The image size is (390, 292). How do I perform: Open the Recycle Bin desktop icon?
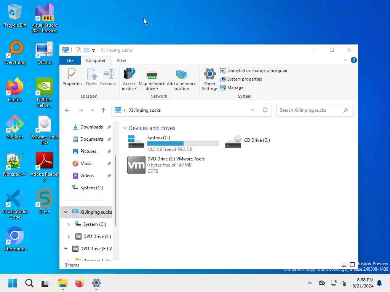click(15, 16)
